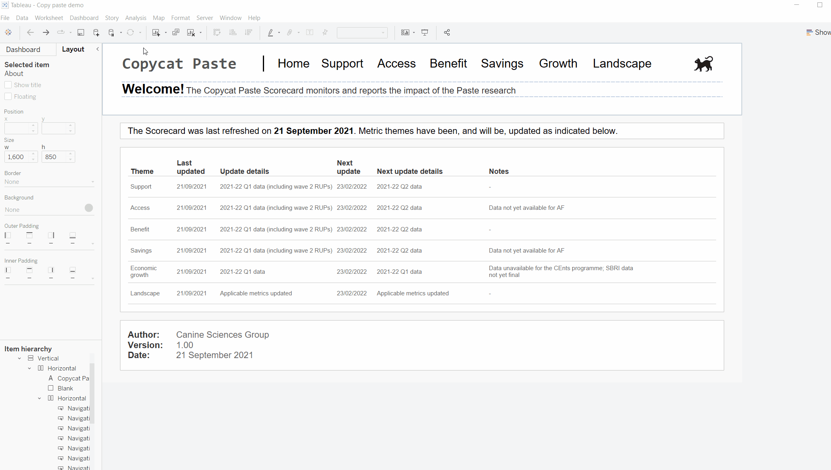Click the New Data Source icon
This screenshot has width=831, height=470.
[x=96, y=32]
